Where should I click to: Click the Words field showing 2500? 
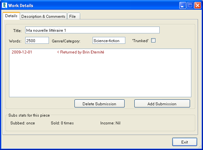pyautogui.click(x=37, y=40)
